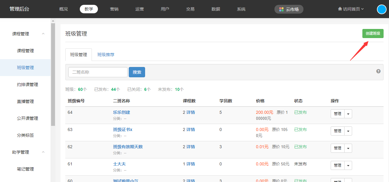Screen dimensions: 389x182
Task: Open dropdown arrow for class 62
Action: click(348, 148)
